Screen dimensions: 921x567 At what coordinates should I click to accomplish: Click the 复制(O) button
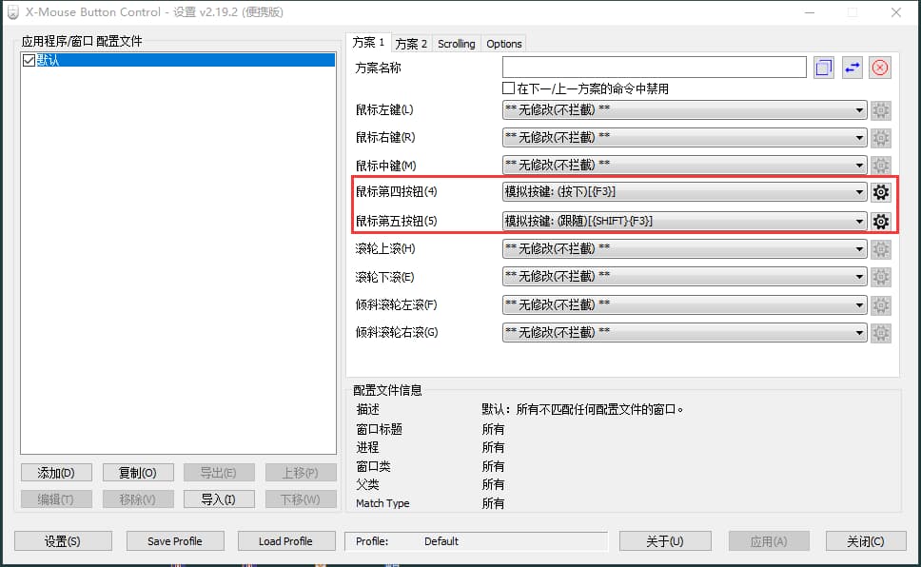point(138,473)
